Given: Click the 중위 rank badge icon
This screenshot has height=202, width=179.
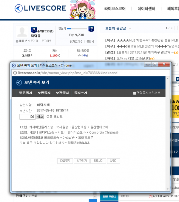Looking at the screenshot, I should click(34, 30).
